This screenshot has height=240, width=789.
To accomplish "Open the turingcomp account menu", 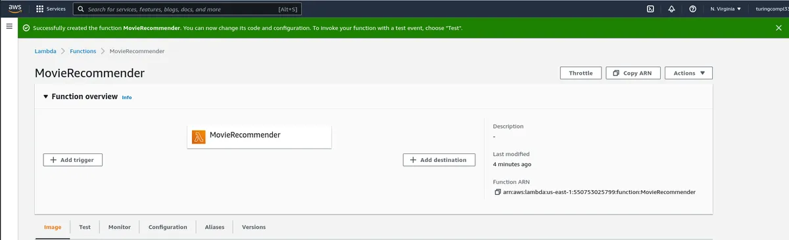I will [771, 9].
